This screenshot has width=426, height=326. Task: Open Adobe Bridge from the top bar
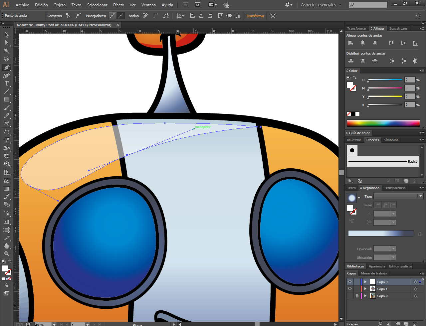186,5
